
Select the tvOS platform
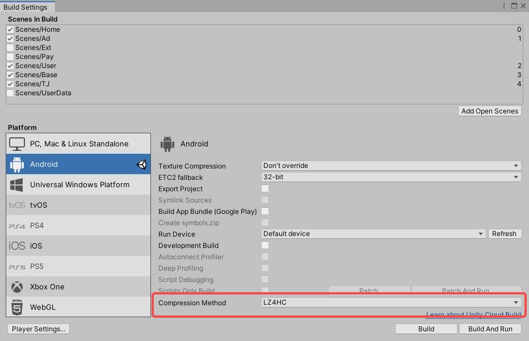tap(78, 205)
